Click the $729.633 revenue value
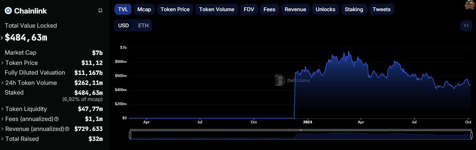This screenshot has width=476, height=150. pos(89,129)
